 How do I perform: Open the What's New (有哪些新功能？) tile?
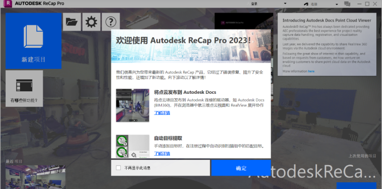click(x=24, y=89)
